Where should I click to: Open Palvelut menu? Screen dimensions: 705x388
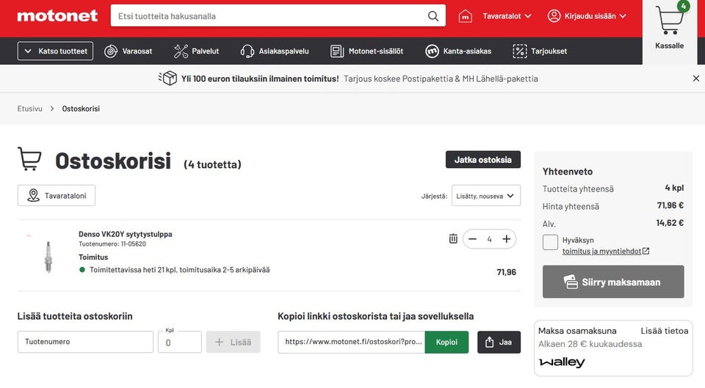coord(197,51)
